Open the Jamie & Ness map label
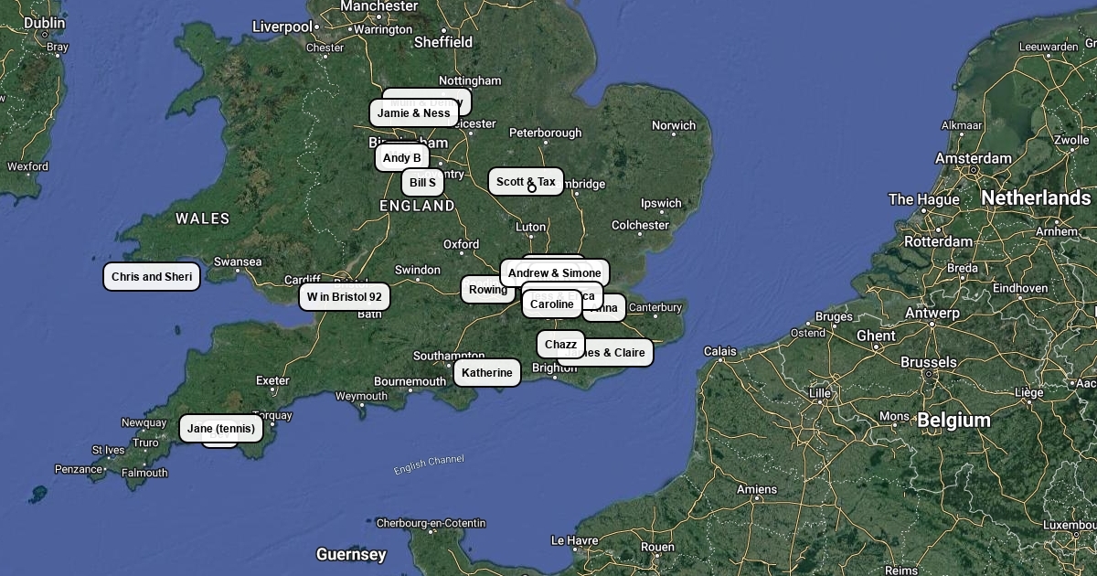The width and height of the screenshot is (1097, 576). (414, 113)
